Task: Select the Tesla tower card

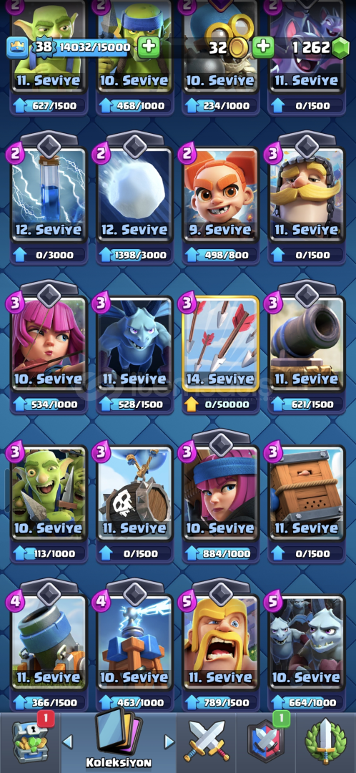Action: click(x=134, y=641)
